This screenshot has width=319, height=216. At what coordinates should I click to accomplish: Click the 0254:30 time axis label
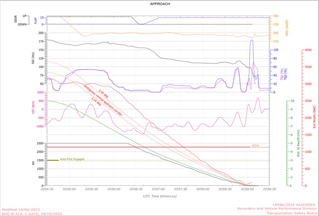pyautogui.click(x=47, y=189)
